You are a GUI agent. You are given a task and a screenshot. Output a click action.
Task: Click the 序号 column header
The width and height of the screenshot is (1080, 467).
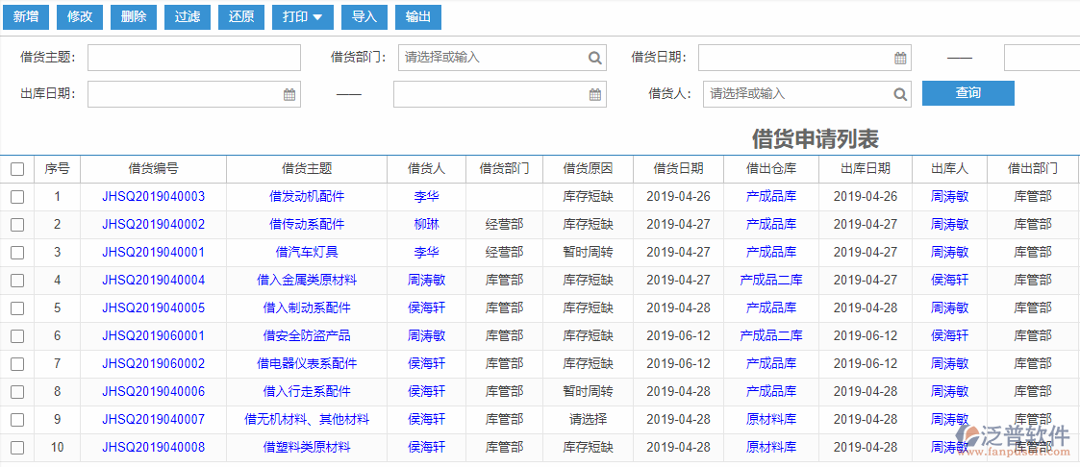click(58, 168)
